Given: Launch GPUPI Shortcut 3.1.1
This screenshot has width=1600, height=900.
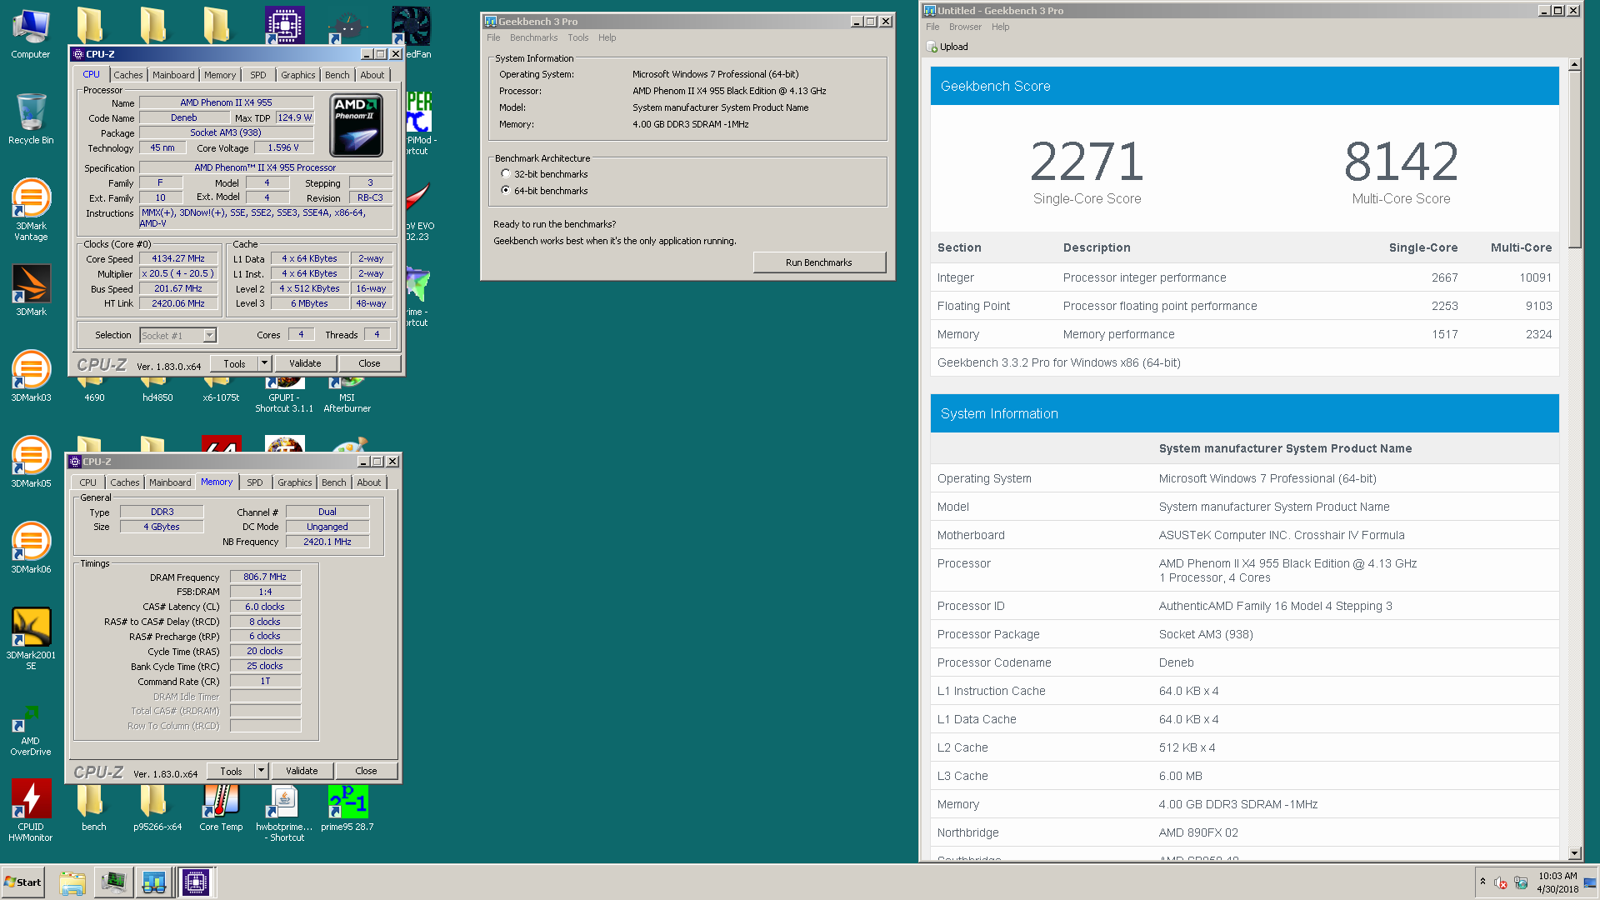Looking at the screenshot, I should (284, 393).
